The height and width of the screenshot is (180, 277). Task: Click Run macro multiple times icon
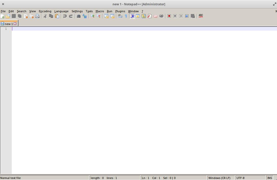pos(187,16)
